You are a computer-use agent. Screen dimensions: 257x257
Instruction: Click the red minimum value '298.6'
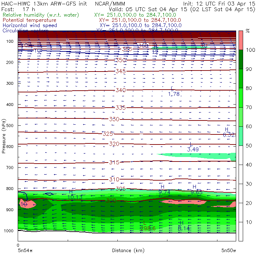148,228
